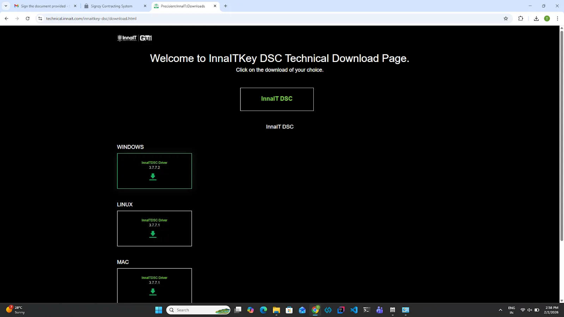Screen dimensions: 564x317
Task: Switch to the Gmail Sign the document tab
Action: tap(45, 6)
